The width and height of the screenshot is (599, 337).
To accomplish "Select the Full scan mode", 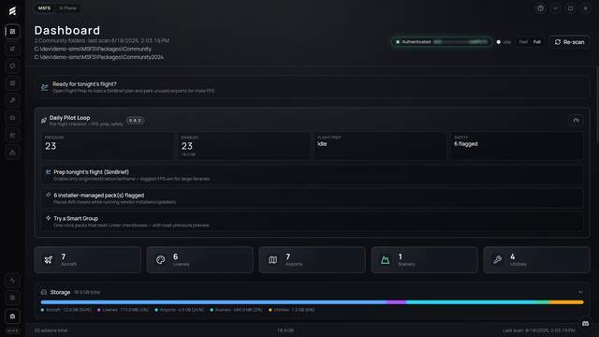I will (536, 42).
